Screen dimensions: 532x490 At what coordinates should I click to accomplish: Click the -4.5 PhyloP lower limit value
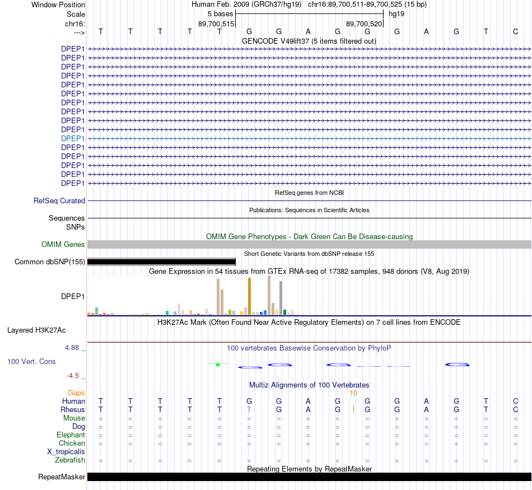coord(73,376)
